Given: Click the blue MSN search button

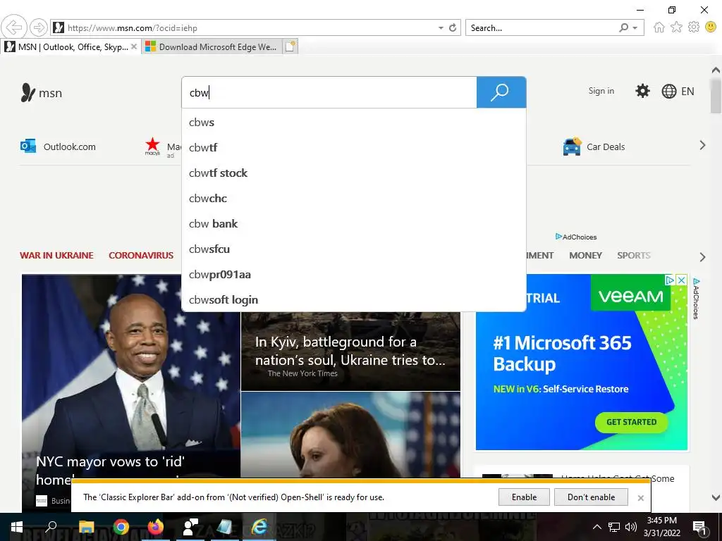Looking at the screenshot, I should click(x=501, y=92).
